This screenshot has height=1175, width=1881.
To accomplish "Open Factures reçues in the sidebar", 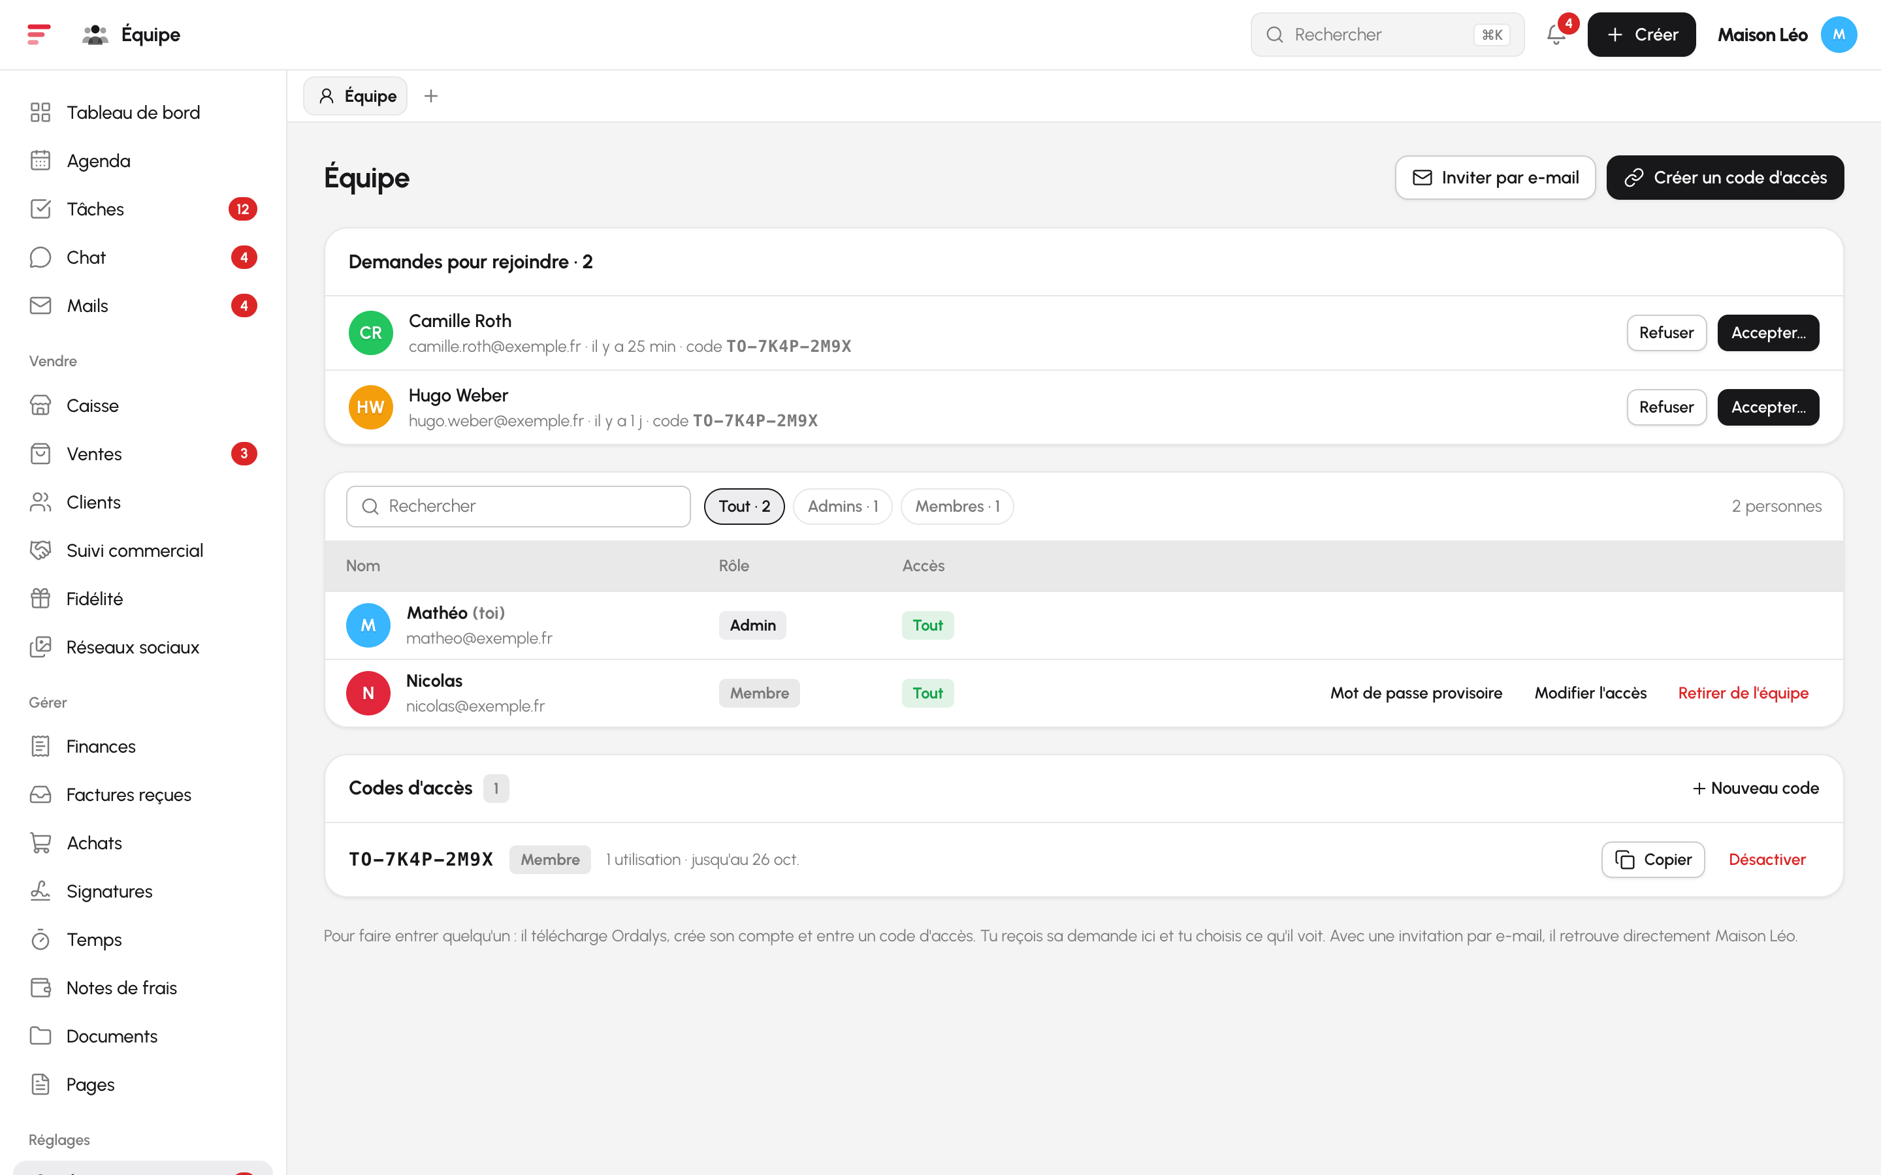I will click(x=143, y=794).
